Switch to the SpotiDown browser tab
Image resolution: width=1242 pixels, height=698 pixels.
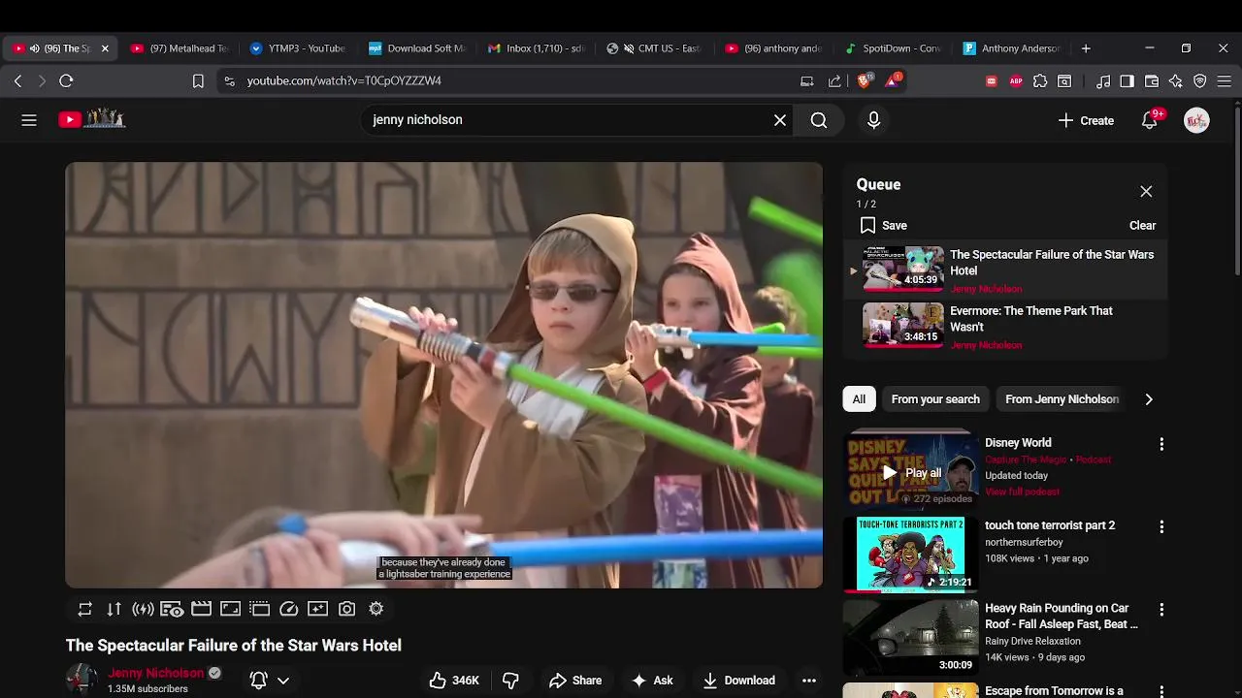(x=893, y=48)
